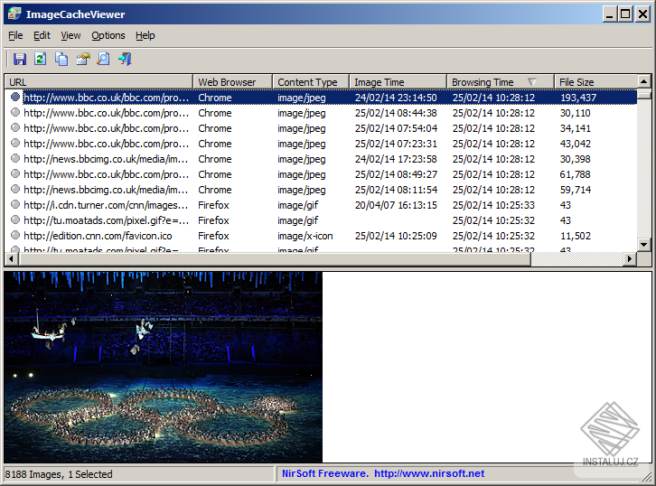Click image time 20/04/07 16:13:15 cell
The width and height of the screenshot is (656, 486).
click(396, 205)
